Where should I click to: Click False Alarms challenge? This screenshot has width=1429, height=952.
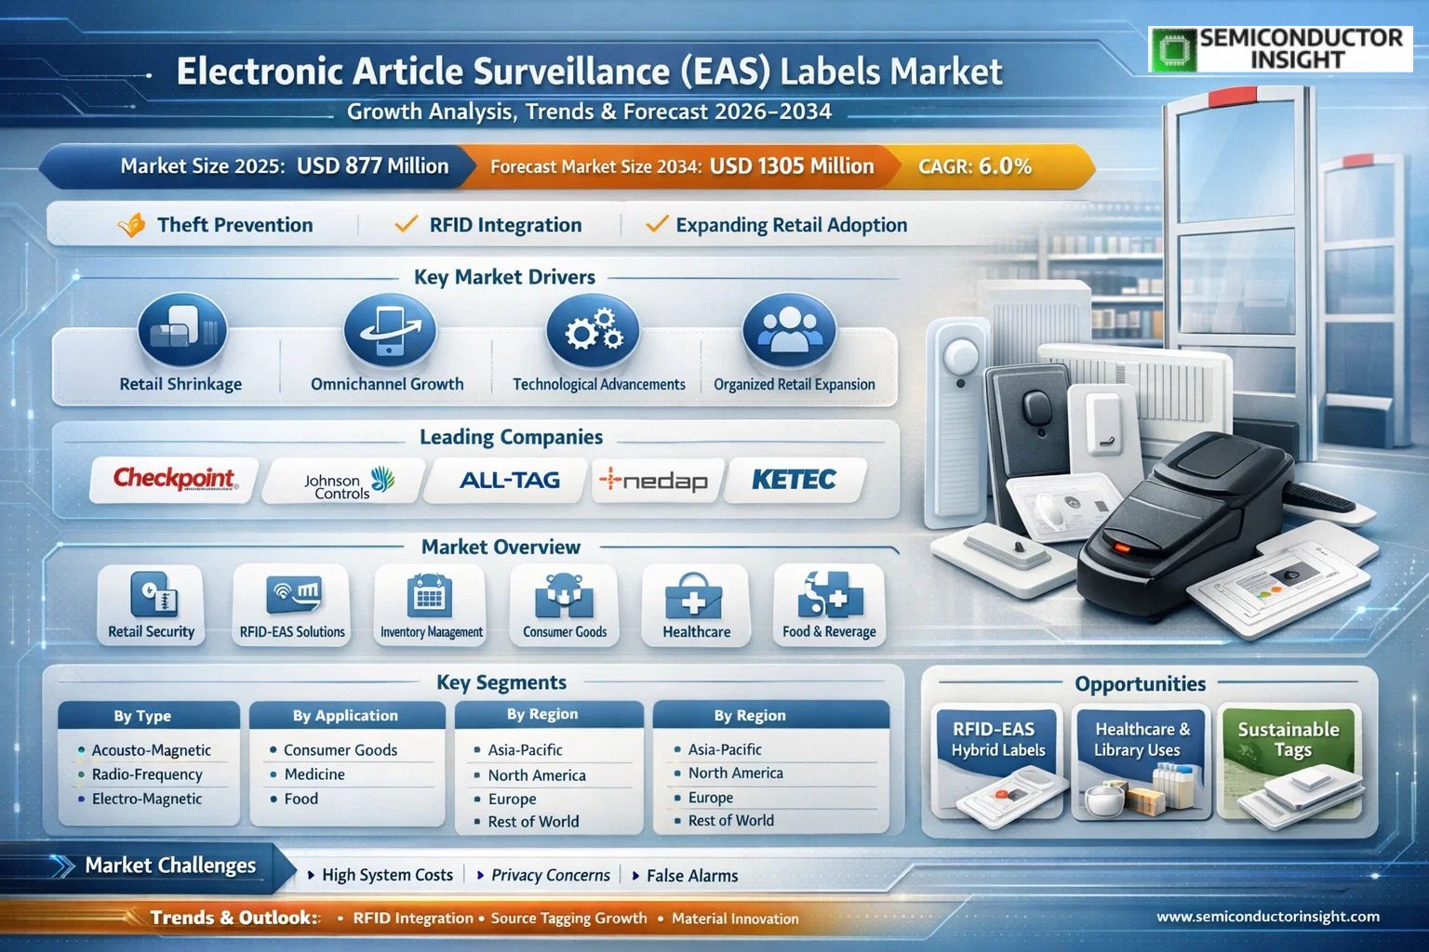pos(692,876)
